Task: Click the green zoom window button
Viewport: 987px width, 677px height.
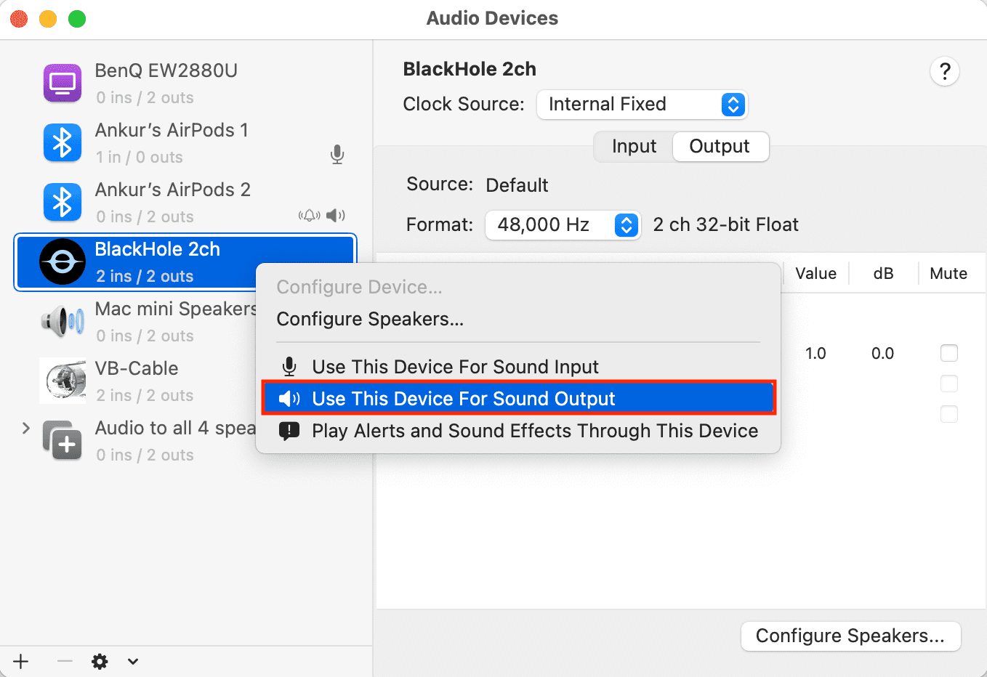Action: (x=77, y=19)
